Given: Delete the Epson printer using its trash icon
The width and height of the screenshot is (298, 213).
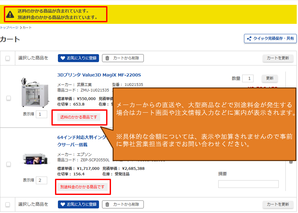Looking at the screenshot, I should (x=291, y=162).
